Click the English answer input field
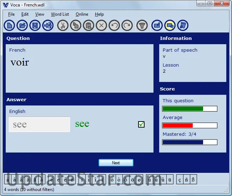 coord(39,124)
